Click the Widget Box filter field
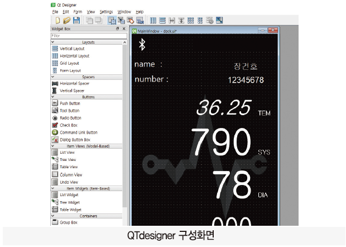This screenshot has height=247, width=346. coord(89,36)
